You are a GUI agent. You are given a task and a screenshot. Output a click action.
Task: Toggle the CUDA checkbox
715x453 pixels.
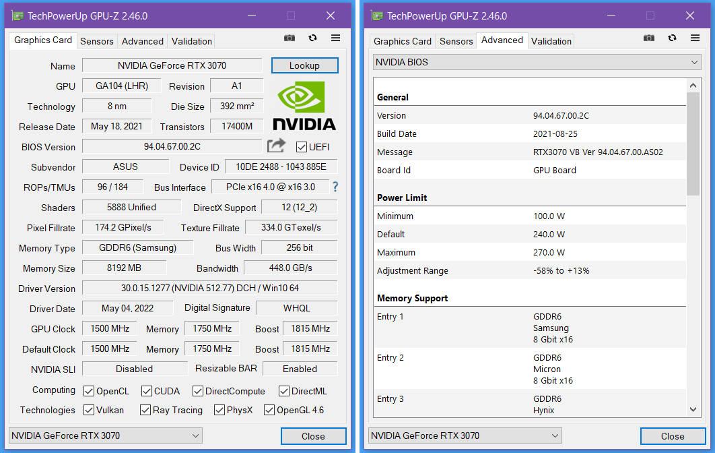146,392
